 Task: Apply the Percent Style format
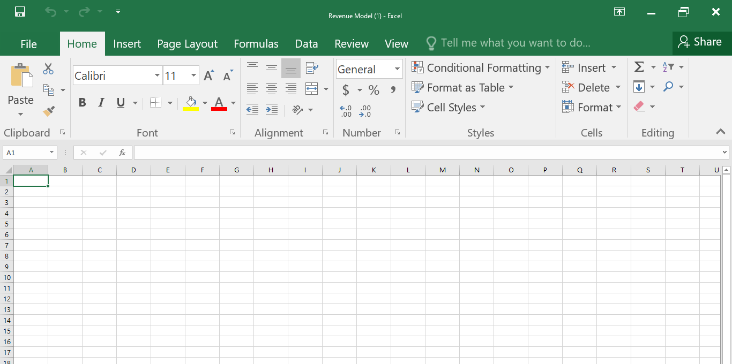pyautogui.click(x=374, y=90)
